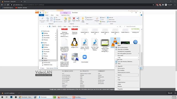Screen dimensions: 177x99
Task: Click the Search Downloads field
Action: (132, 26)
